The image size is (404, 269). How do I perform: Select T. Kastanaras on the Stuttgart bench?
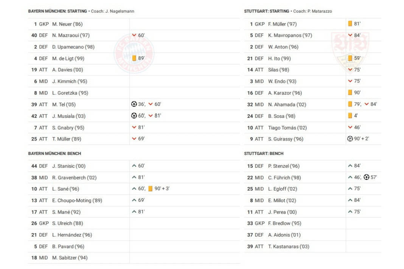point(289,247)
